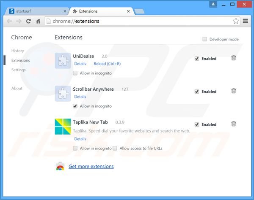Click the Taplika New Tab colorful icon
The image size is (254, 200).
[x=63, y=127]
